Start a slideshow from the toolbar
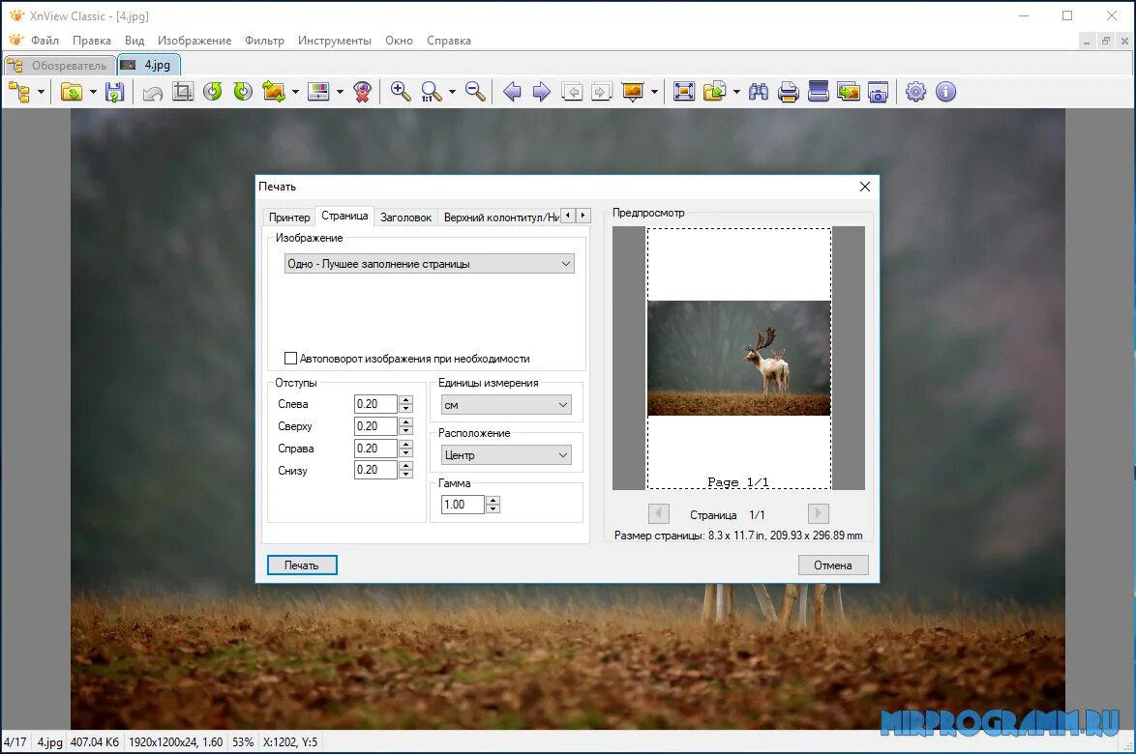1136x754 pixels. (634, 91)
